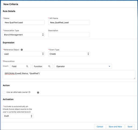Click the Reference Object info icon

coord(22,50)
